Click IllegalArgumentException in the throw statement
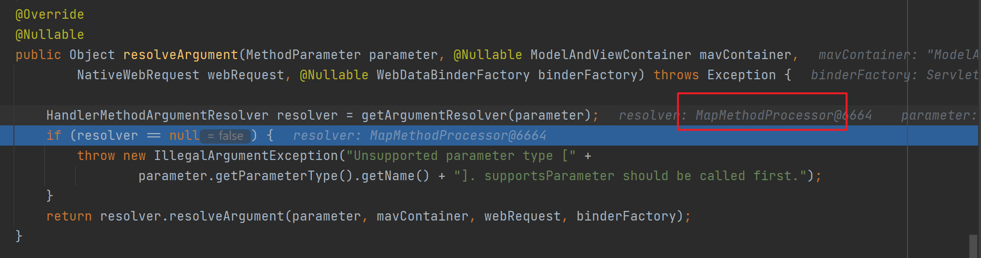Image resolution: width=981 pixels, height=258 pixels. pyautogui.click(x=246, y=156)
